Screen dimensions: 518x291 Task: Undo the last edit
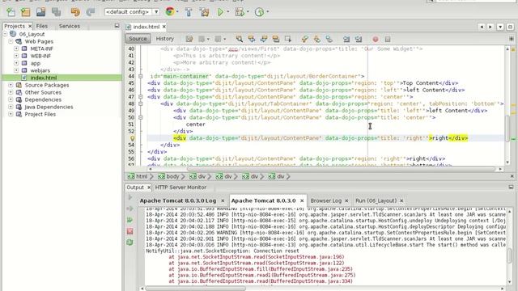tap(75, 12)
